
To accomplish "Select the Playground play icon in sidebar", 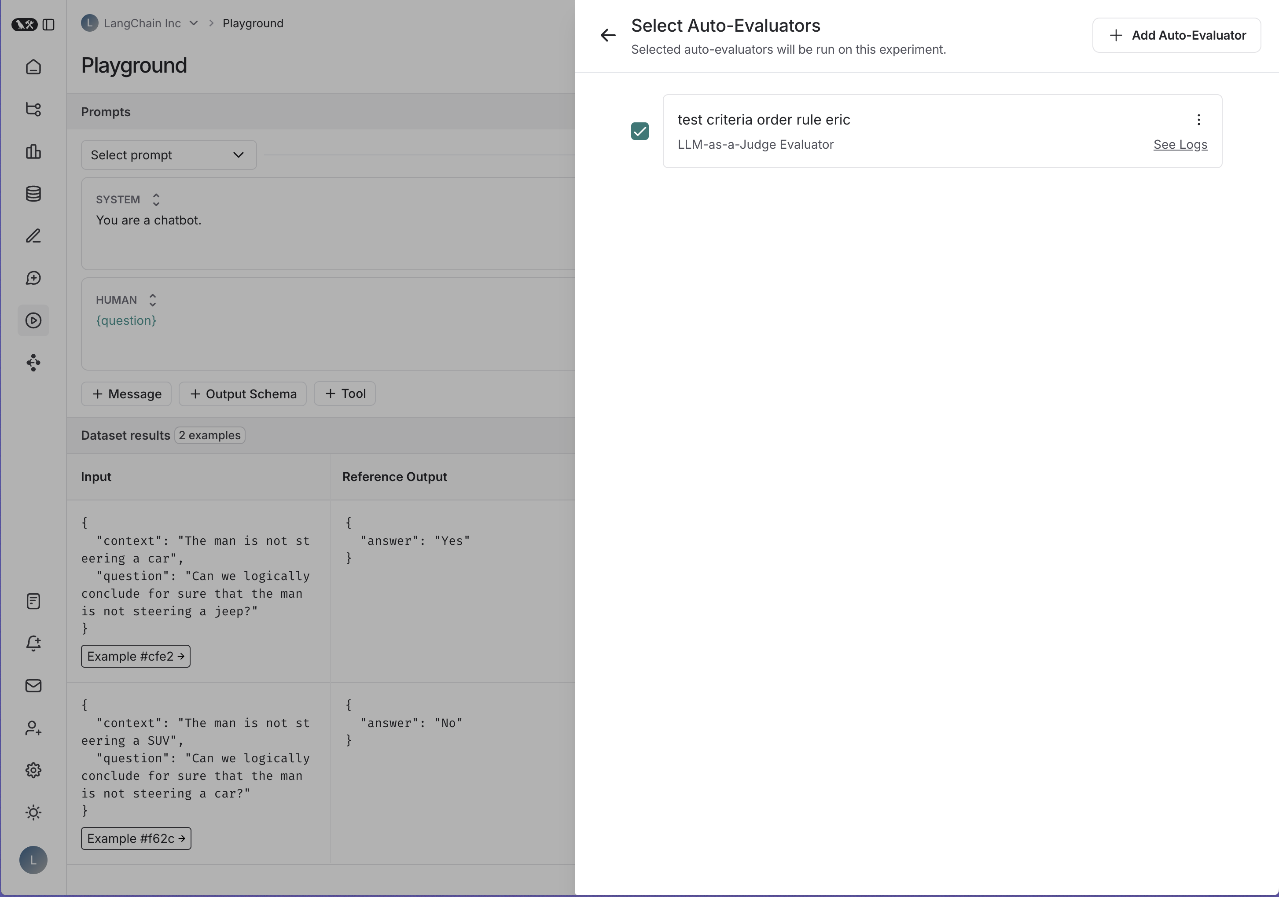I will tap(33, 320).
